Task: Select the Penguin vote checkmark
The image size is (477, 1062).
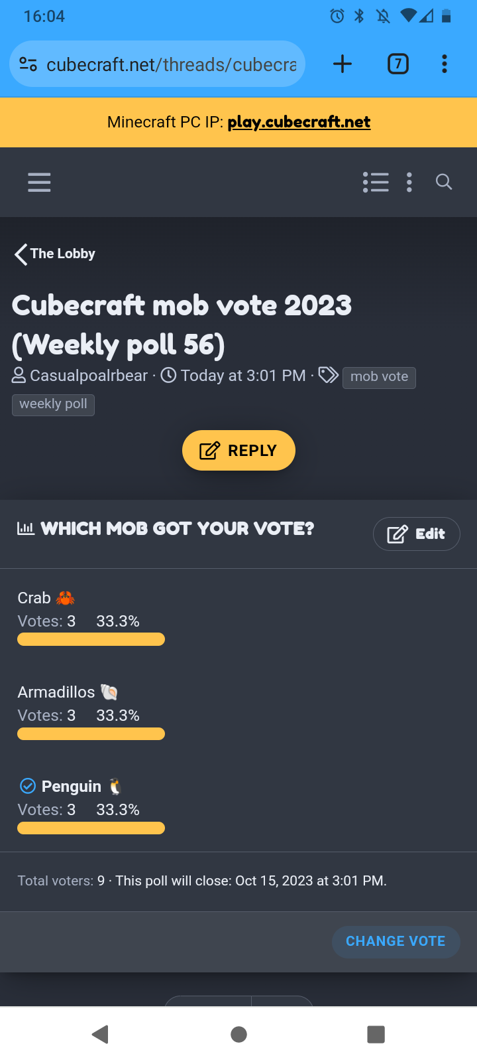Action: coord(28,786)
